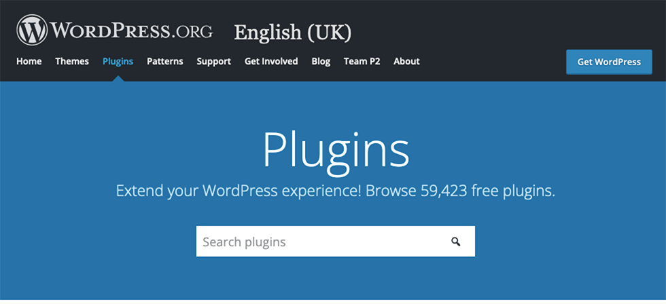This screenshot has width=666, height=304.
Task: Focus the Search plugins field
Action: tap(336, 242)
